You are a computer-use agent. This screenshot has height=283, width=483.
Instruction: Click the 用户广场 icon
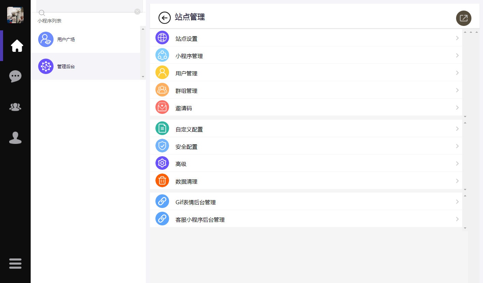pyautogui.click(x=46, y=39)
